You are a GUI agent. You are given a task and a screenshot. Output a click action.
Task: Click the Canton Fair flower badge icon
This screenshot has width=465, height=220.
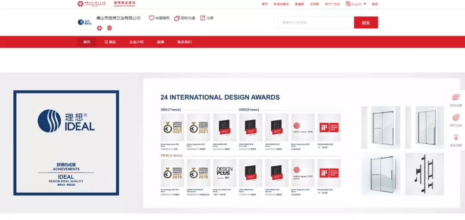(99, 28)
